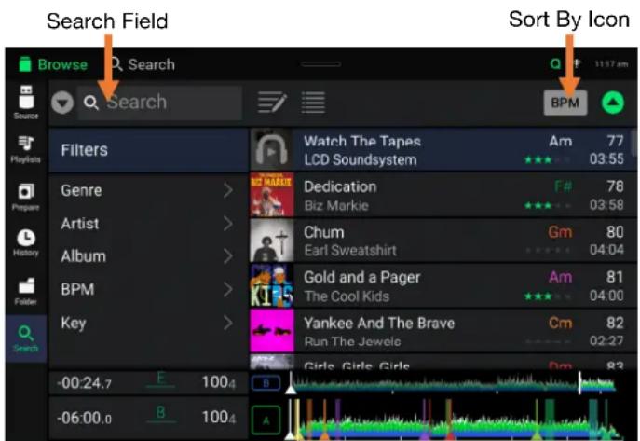Screen dimensions: 640x441
Task: Click the deck A waveform overview
Action: pyautogui.click(x=453, y=420)
